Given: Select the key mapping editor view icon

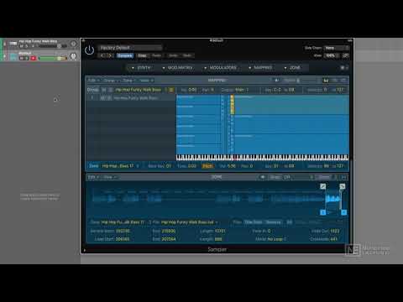Looking at the screenshot, I should 326,81.
